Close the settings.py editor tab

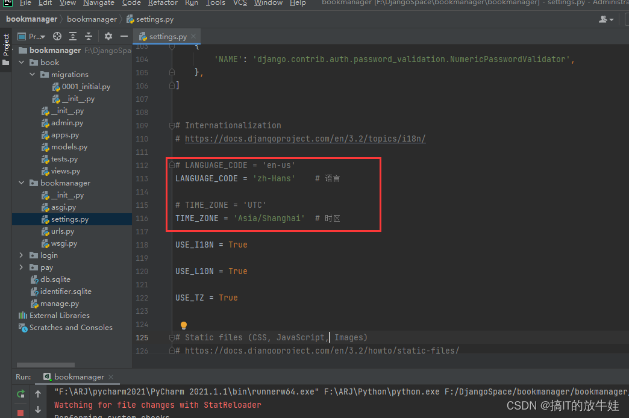click(194, 36)
